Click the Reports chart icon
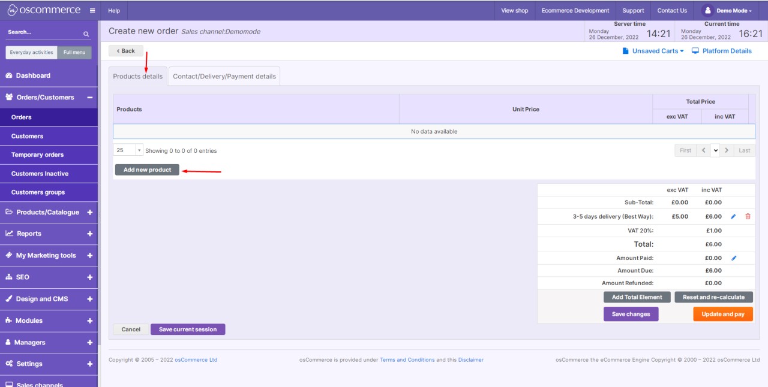The width and height of the screenshot is (768, 387). 9,234
